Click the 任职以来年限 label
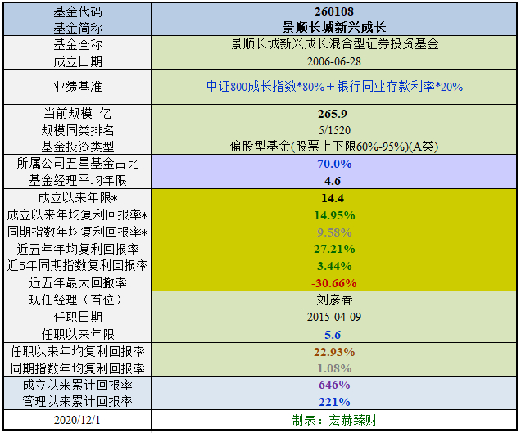Screen dimensions: 521x433 point(78,334)
